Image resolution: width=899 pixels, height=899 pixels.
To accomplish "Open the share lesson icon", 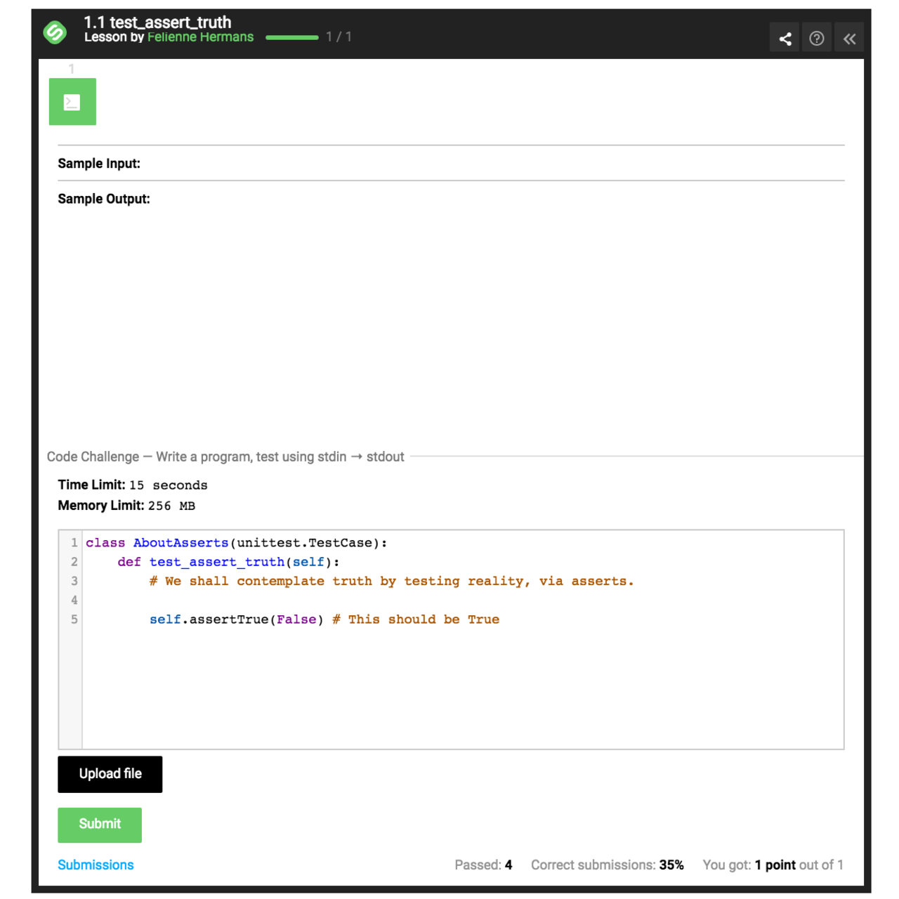I will pyautogui.click(x=785, y=39).
